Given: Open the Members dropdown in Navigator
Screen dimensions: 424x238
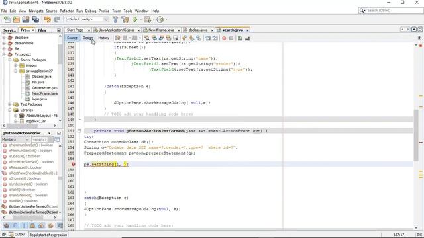Looking at the screenshot, I should [15, 139].
